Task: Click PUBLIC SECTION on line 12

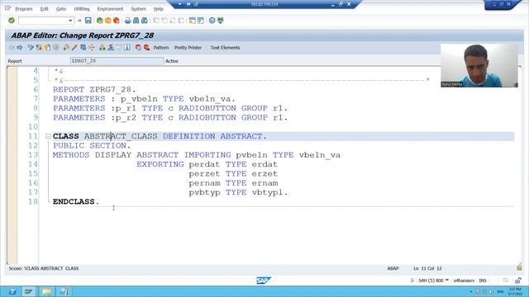Action: 92,146
